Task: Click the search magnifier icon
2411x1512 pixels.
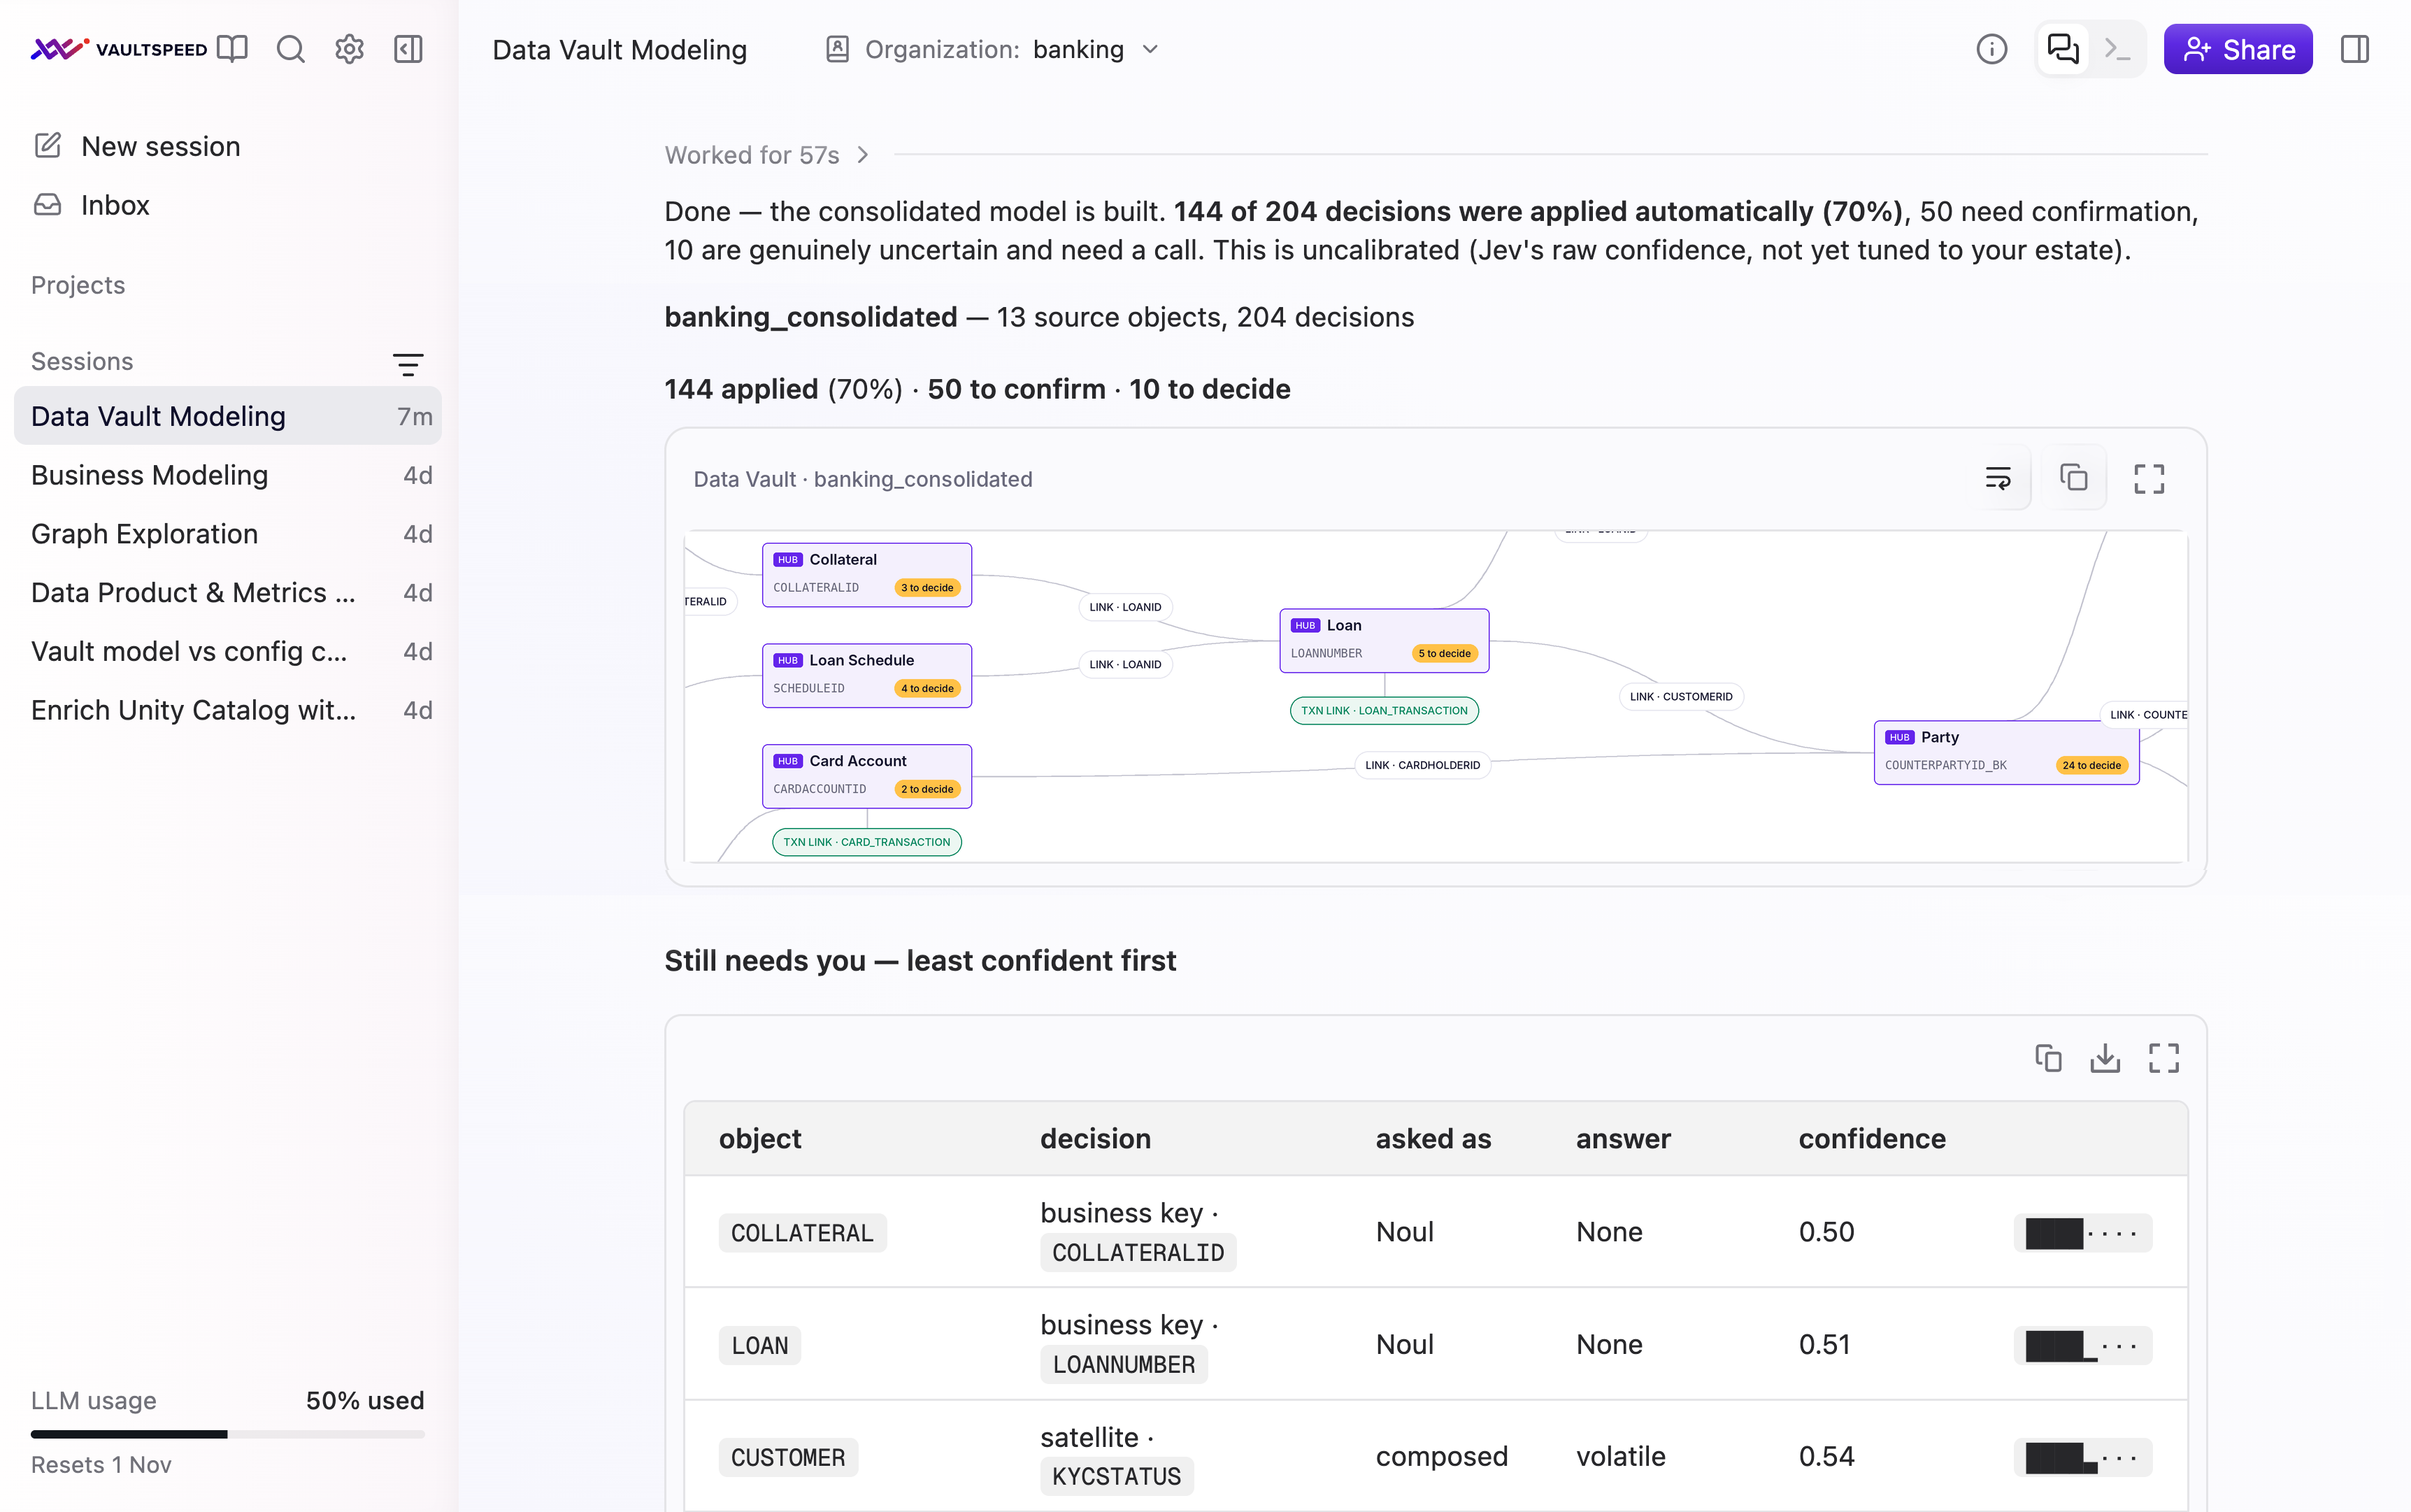Action: click(291, 49)
